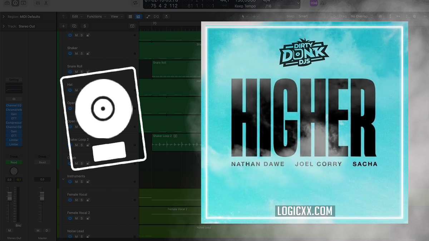Click the mixer faders icon
429x241 pixels.
click(38, 3)
